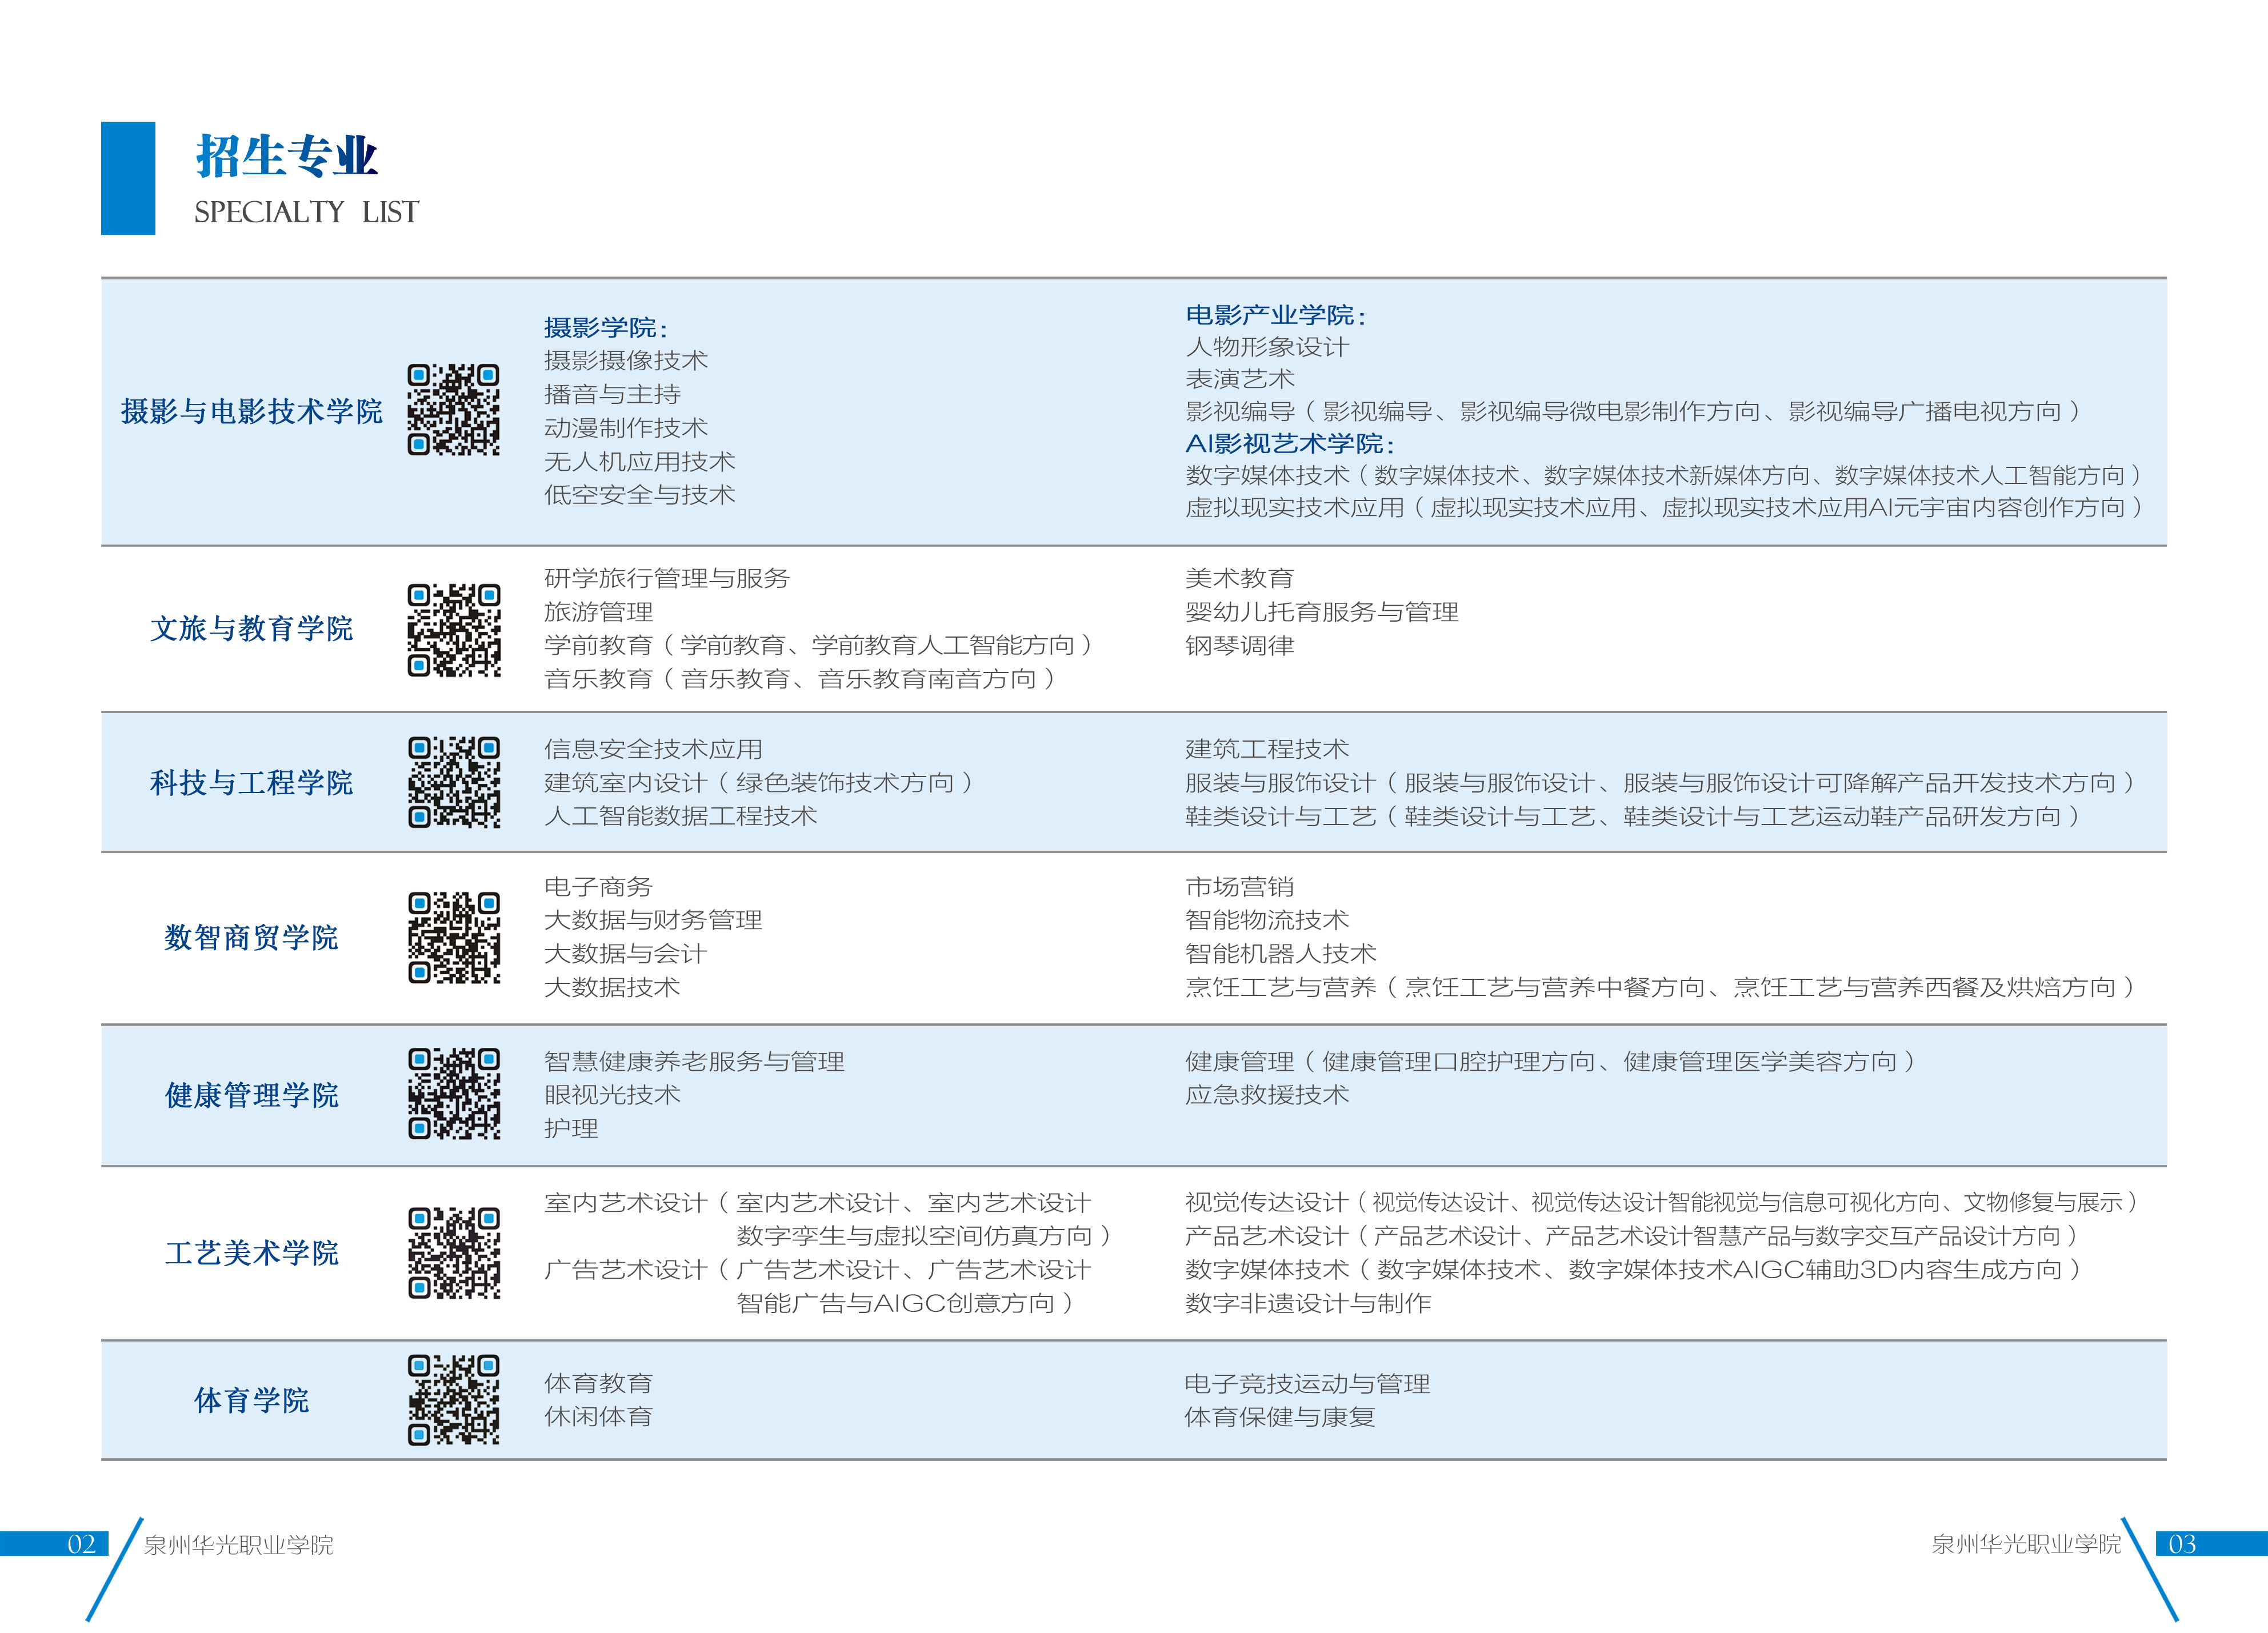The width and height of the screenshot is (2268, 1633).
Task: Click QR code for 摄影与电影技术学院
Action: (453, 410)
